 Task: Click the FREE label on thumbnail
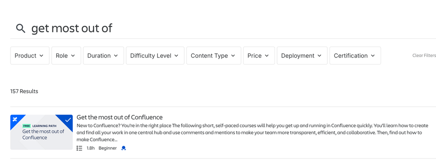coord(27,126)
